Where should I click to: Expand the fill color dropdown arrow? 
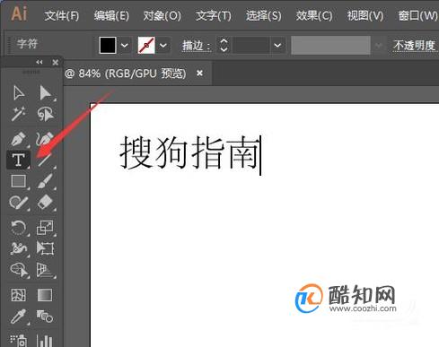125,46
